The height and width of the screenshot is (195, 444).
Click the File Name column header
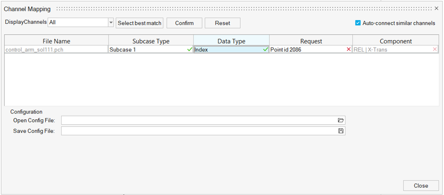click(57, 41)
